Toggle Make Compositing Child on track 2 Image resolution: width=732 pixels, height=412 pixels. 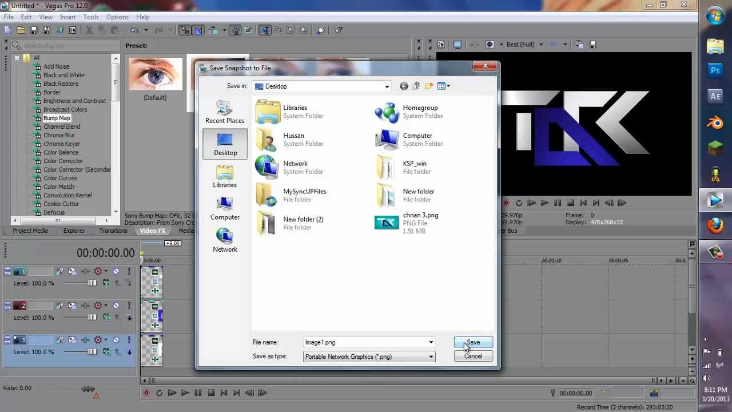[x=129, y=317]
